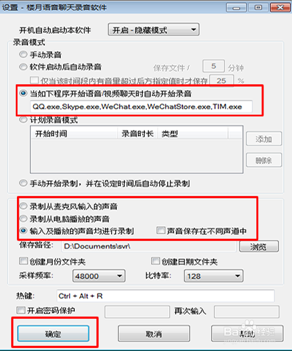The height and width of the screenshot is (351, 292).
Task: Click the 开始时间 column header
Action: point(74,133)
